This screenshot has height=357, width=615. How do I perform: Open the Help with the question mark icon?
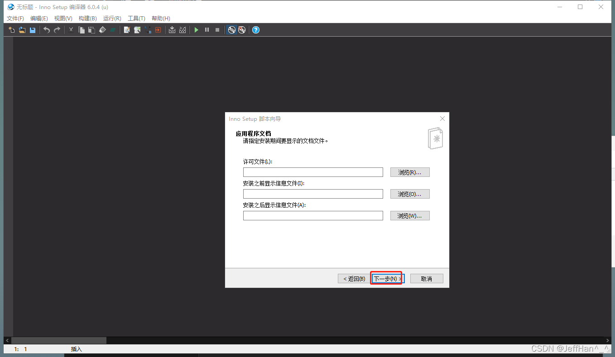(256, 30)
